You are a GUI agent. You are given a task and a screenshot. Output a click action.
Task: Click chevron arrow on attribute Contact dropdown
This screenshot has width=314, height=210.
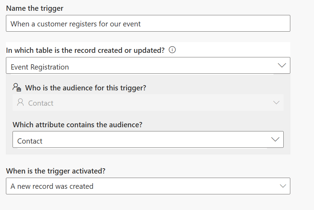click(275, 139)
